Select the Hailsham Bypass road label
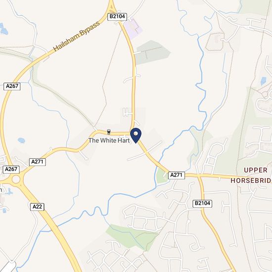Viewport: 272px width, 272px height. point(77,36)
